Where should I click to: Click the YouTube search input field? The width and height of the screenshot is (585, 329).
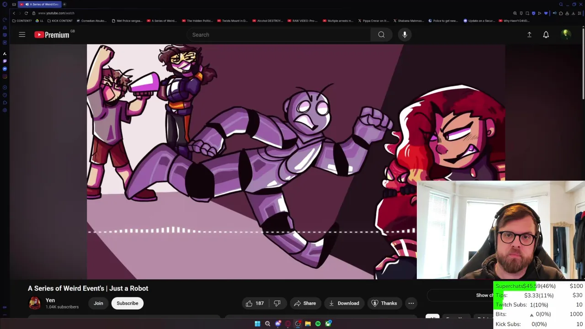click(279, 35)
